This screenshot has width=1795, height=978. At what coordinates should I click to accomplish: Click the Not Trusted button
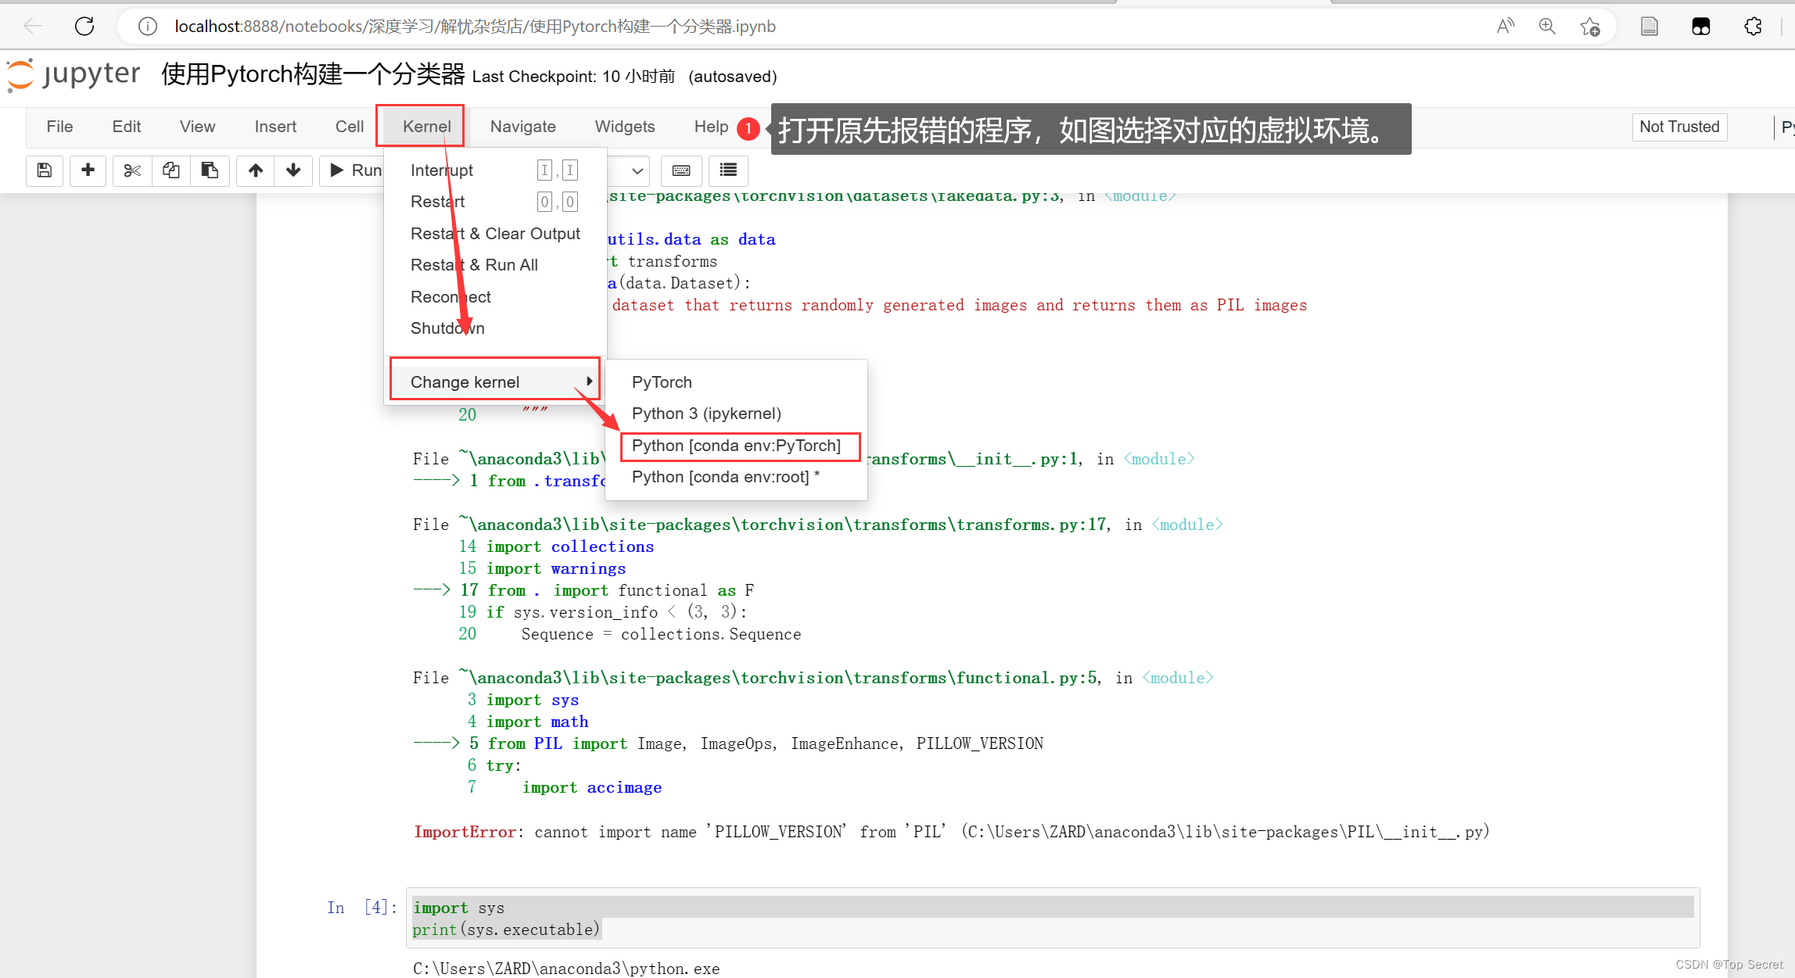coord(1678,127)
